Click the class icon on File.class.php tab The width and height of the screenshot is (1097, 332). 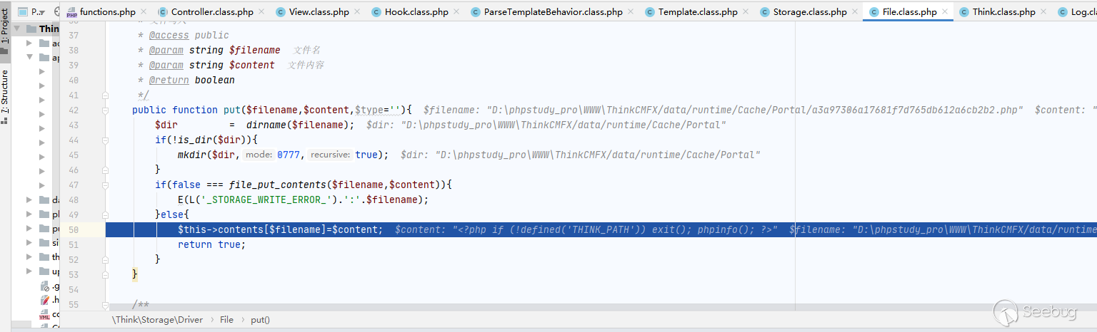pyautogui.click(x=874, y=12)
